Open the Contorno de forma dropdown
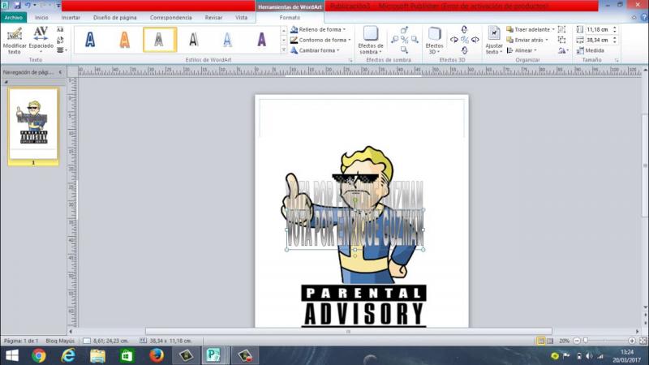 tap(320, 40)
